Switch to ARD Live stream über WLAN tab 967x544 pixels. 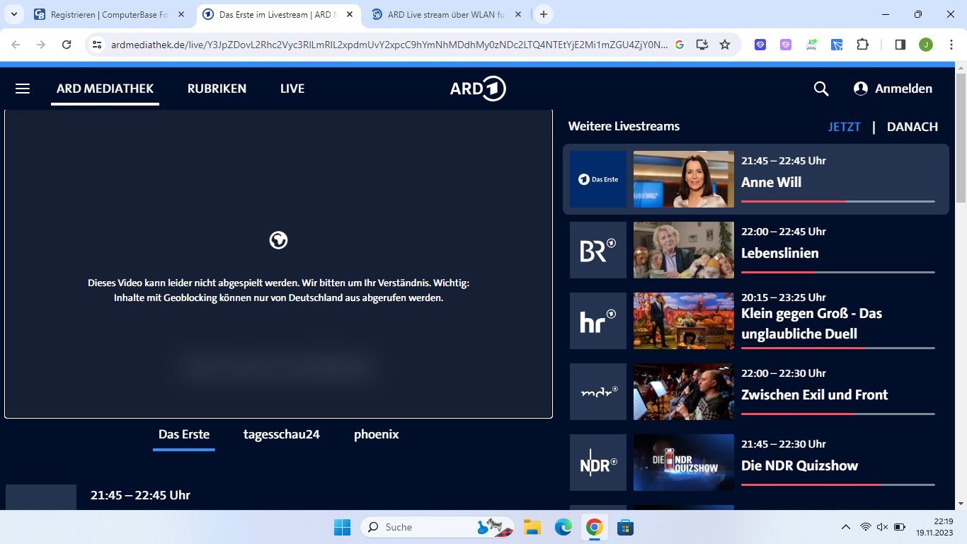447,14
